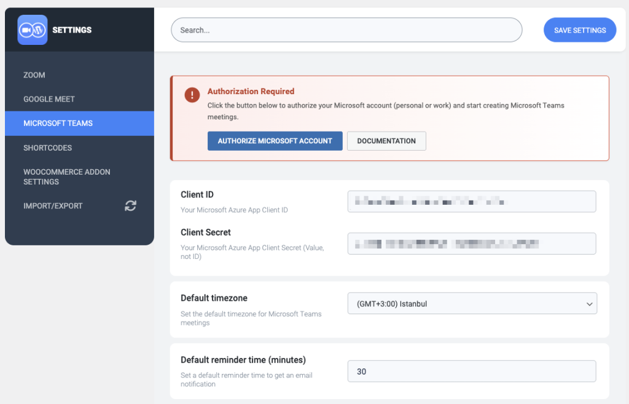Switch to Google Meet settings
This screenshot has width=629, height=404.
[49, 99]
